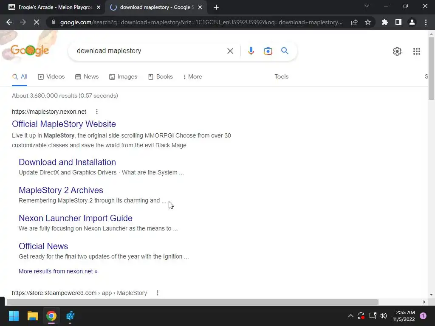The height and width of the screenshot is (326, 435).
Task: Close the download maplestory tab
Action: pyautogui.click(x=200, y=8)
